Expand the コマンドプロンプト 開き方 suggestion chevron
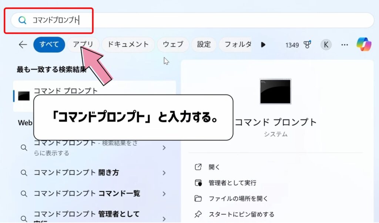This screenshot has width=379, height=223. pos(164,173)
